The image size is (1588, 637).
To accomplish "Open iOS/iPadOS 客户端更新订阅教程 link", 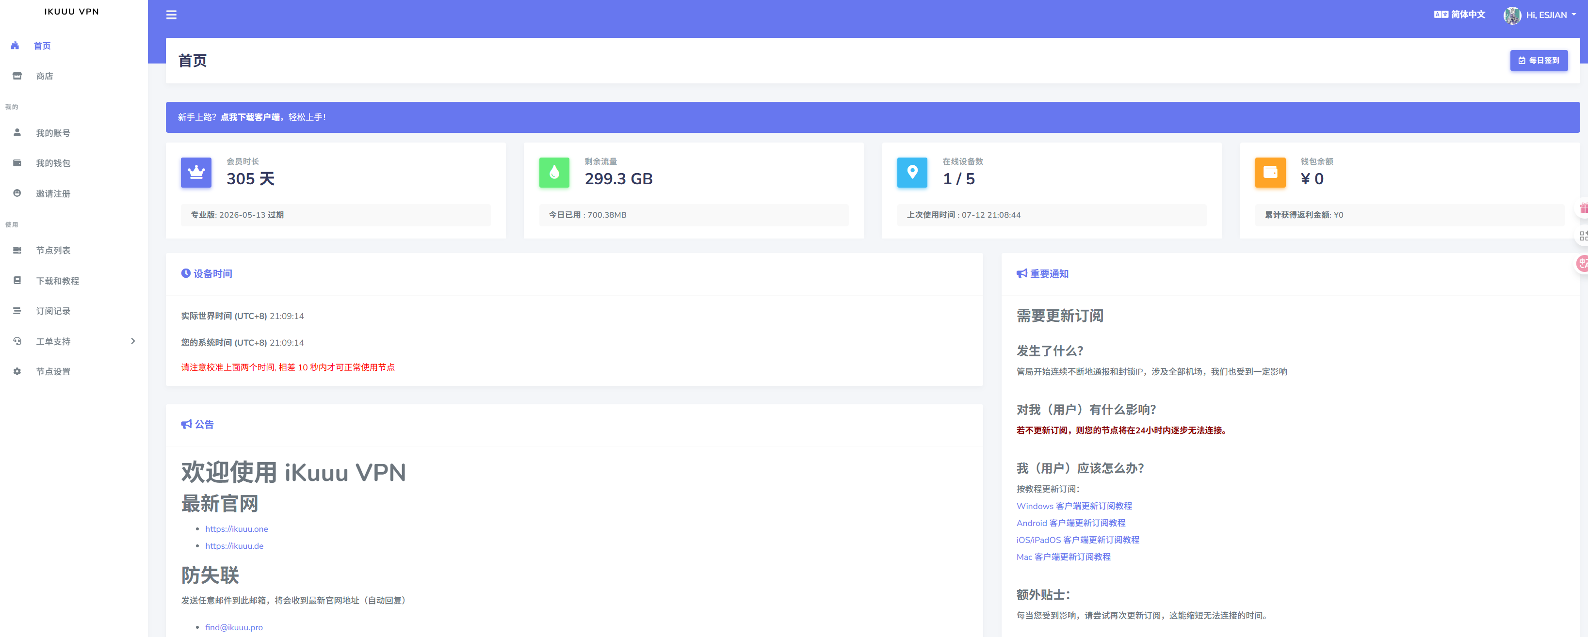I will pos(1078,540).
